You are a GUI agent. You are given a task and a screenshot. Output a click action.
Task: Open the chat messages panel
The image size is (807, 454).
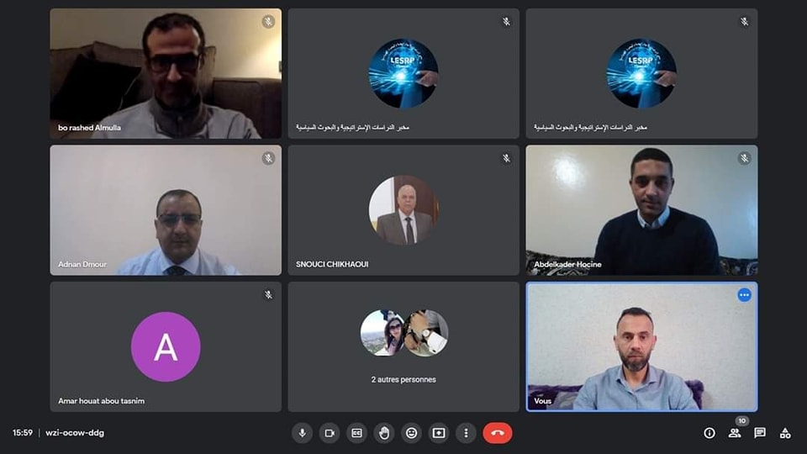760,433
